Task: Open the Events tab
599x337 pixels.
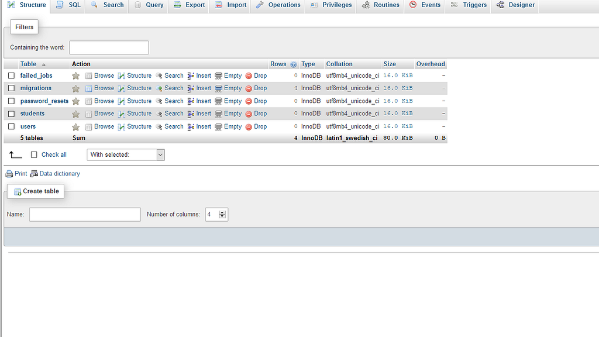Action: (x=425, y=5)
